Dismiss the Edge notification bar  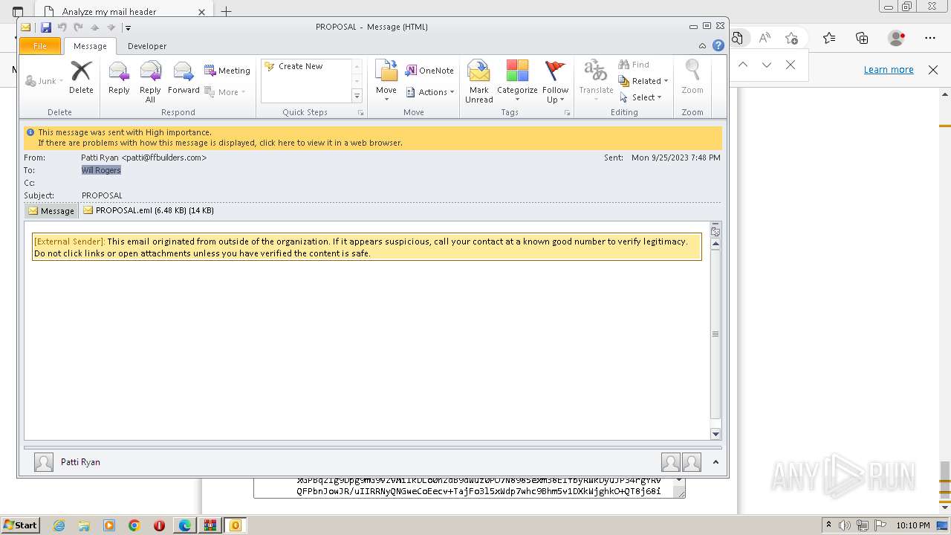[933, 69]
